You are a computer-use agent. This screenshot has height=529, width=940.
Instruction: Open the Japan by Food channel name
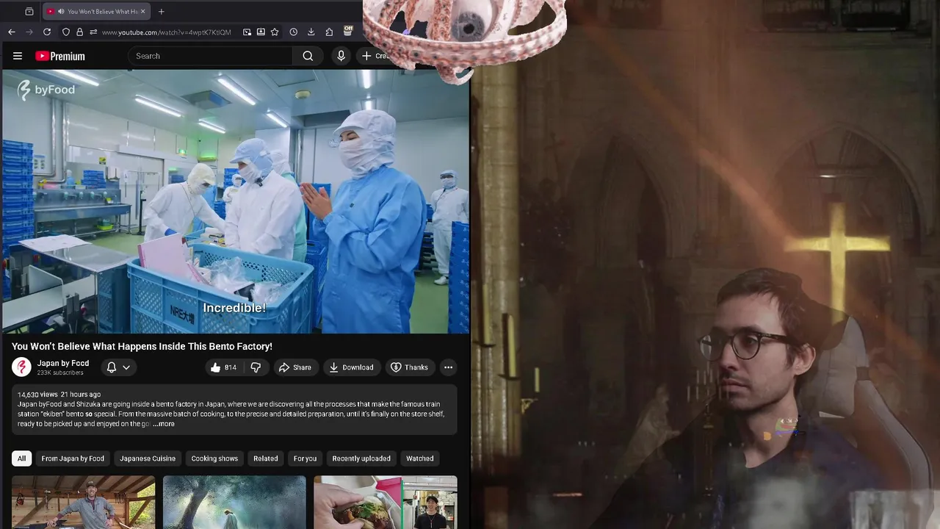63,363
